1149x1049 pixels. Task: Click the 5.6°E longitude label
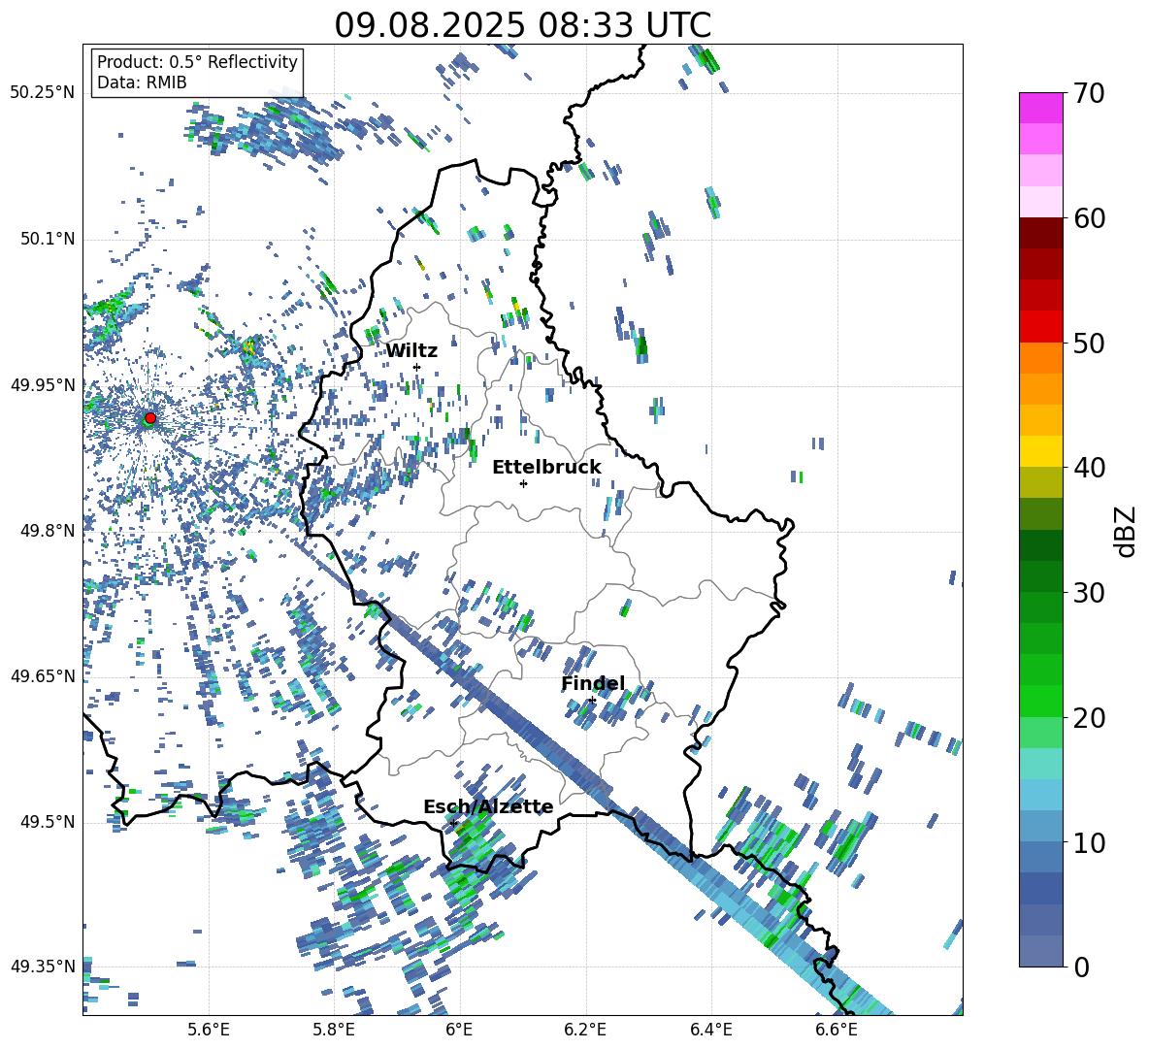tap(209, 1030)
